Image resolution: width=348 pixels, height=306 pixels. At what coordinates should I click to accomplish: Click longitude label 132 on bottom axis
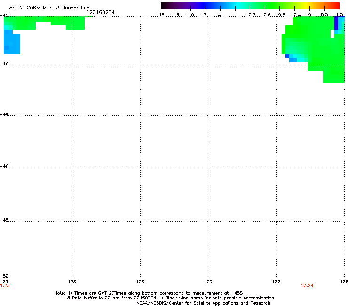tap(277, 282)
